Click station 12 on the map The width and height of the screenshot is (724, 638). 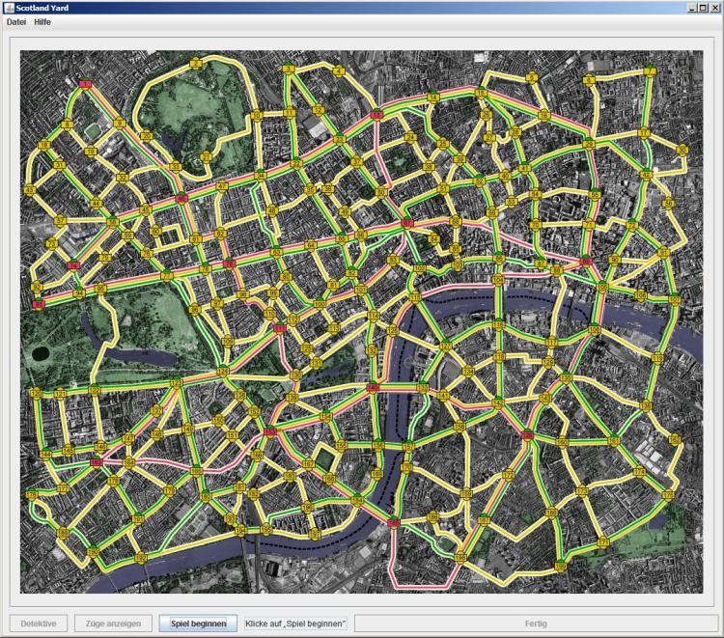318,110
